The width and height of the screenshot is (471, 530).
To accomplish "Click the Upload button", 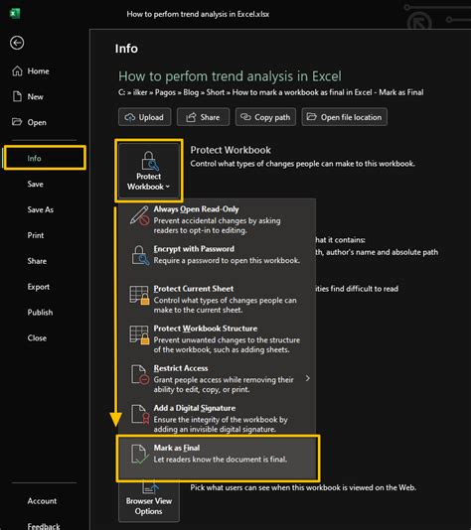I will click(144, 117).
